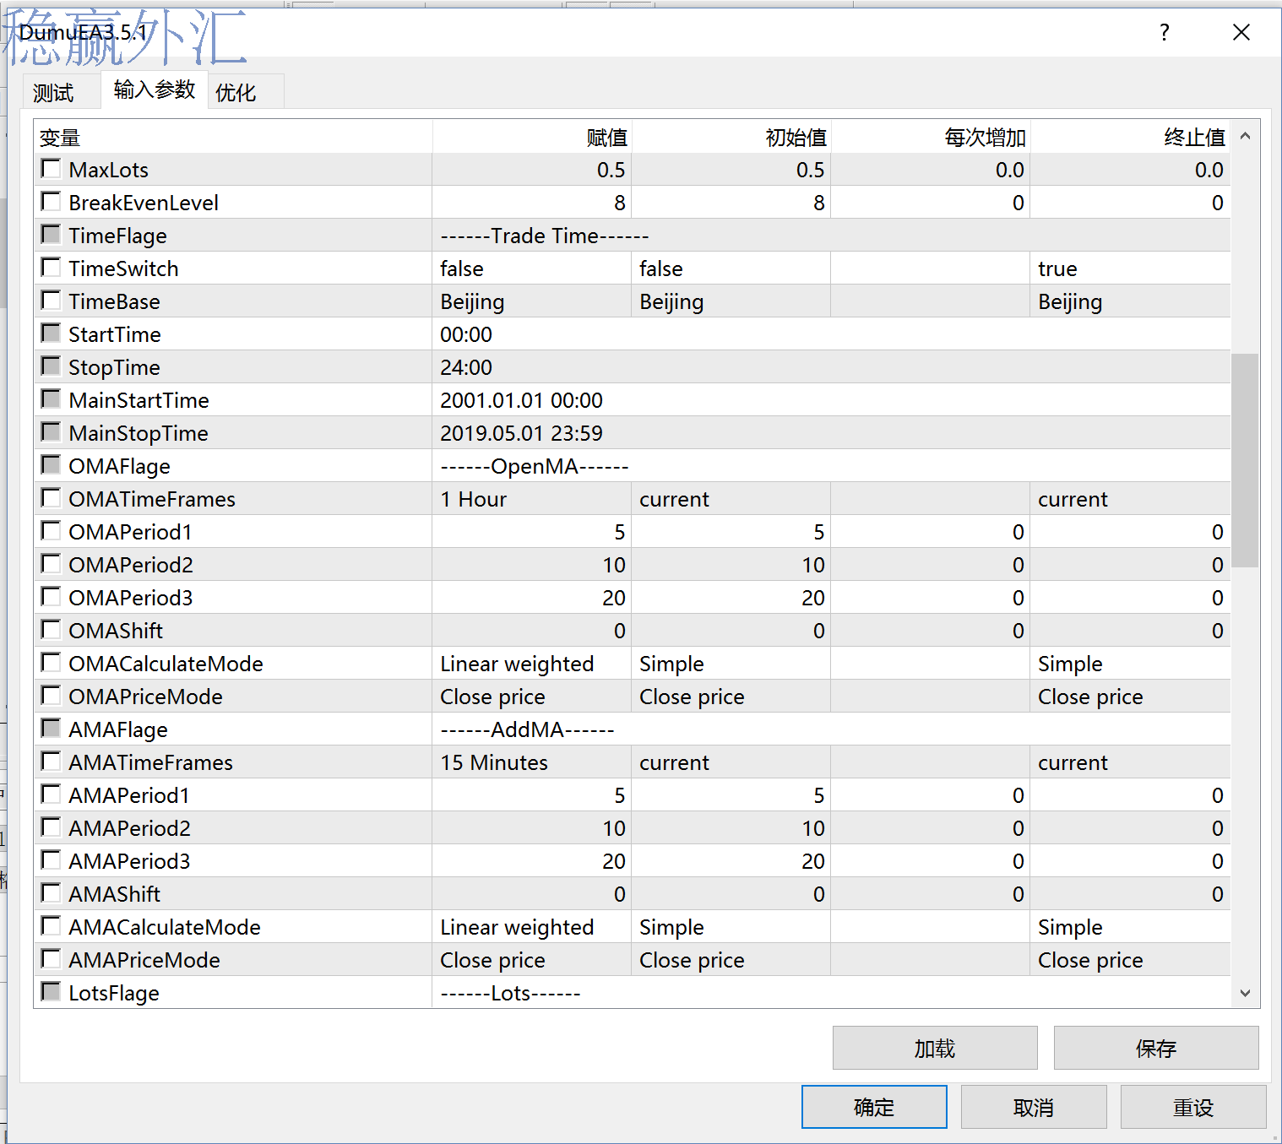1282x1144 pixels.
Task: Toggle the OMAPeriod3 checkbox
Action: (51, 597)
